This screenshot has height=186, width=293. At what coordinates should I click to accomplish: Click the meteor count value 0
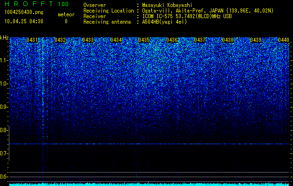[66, 21]
